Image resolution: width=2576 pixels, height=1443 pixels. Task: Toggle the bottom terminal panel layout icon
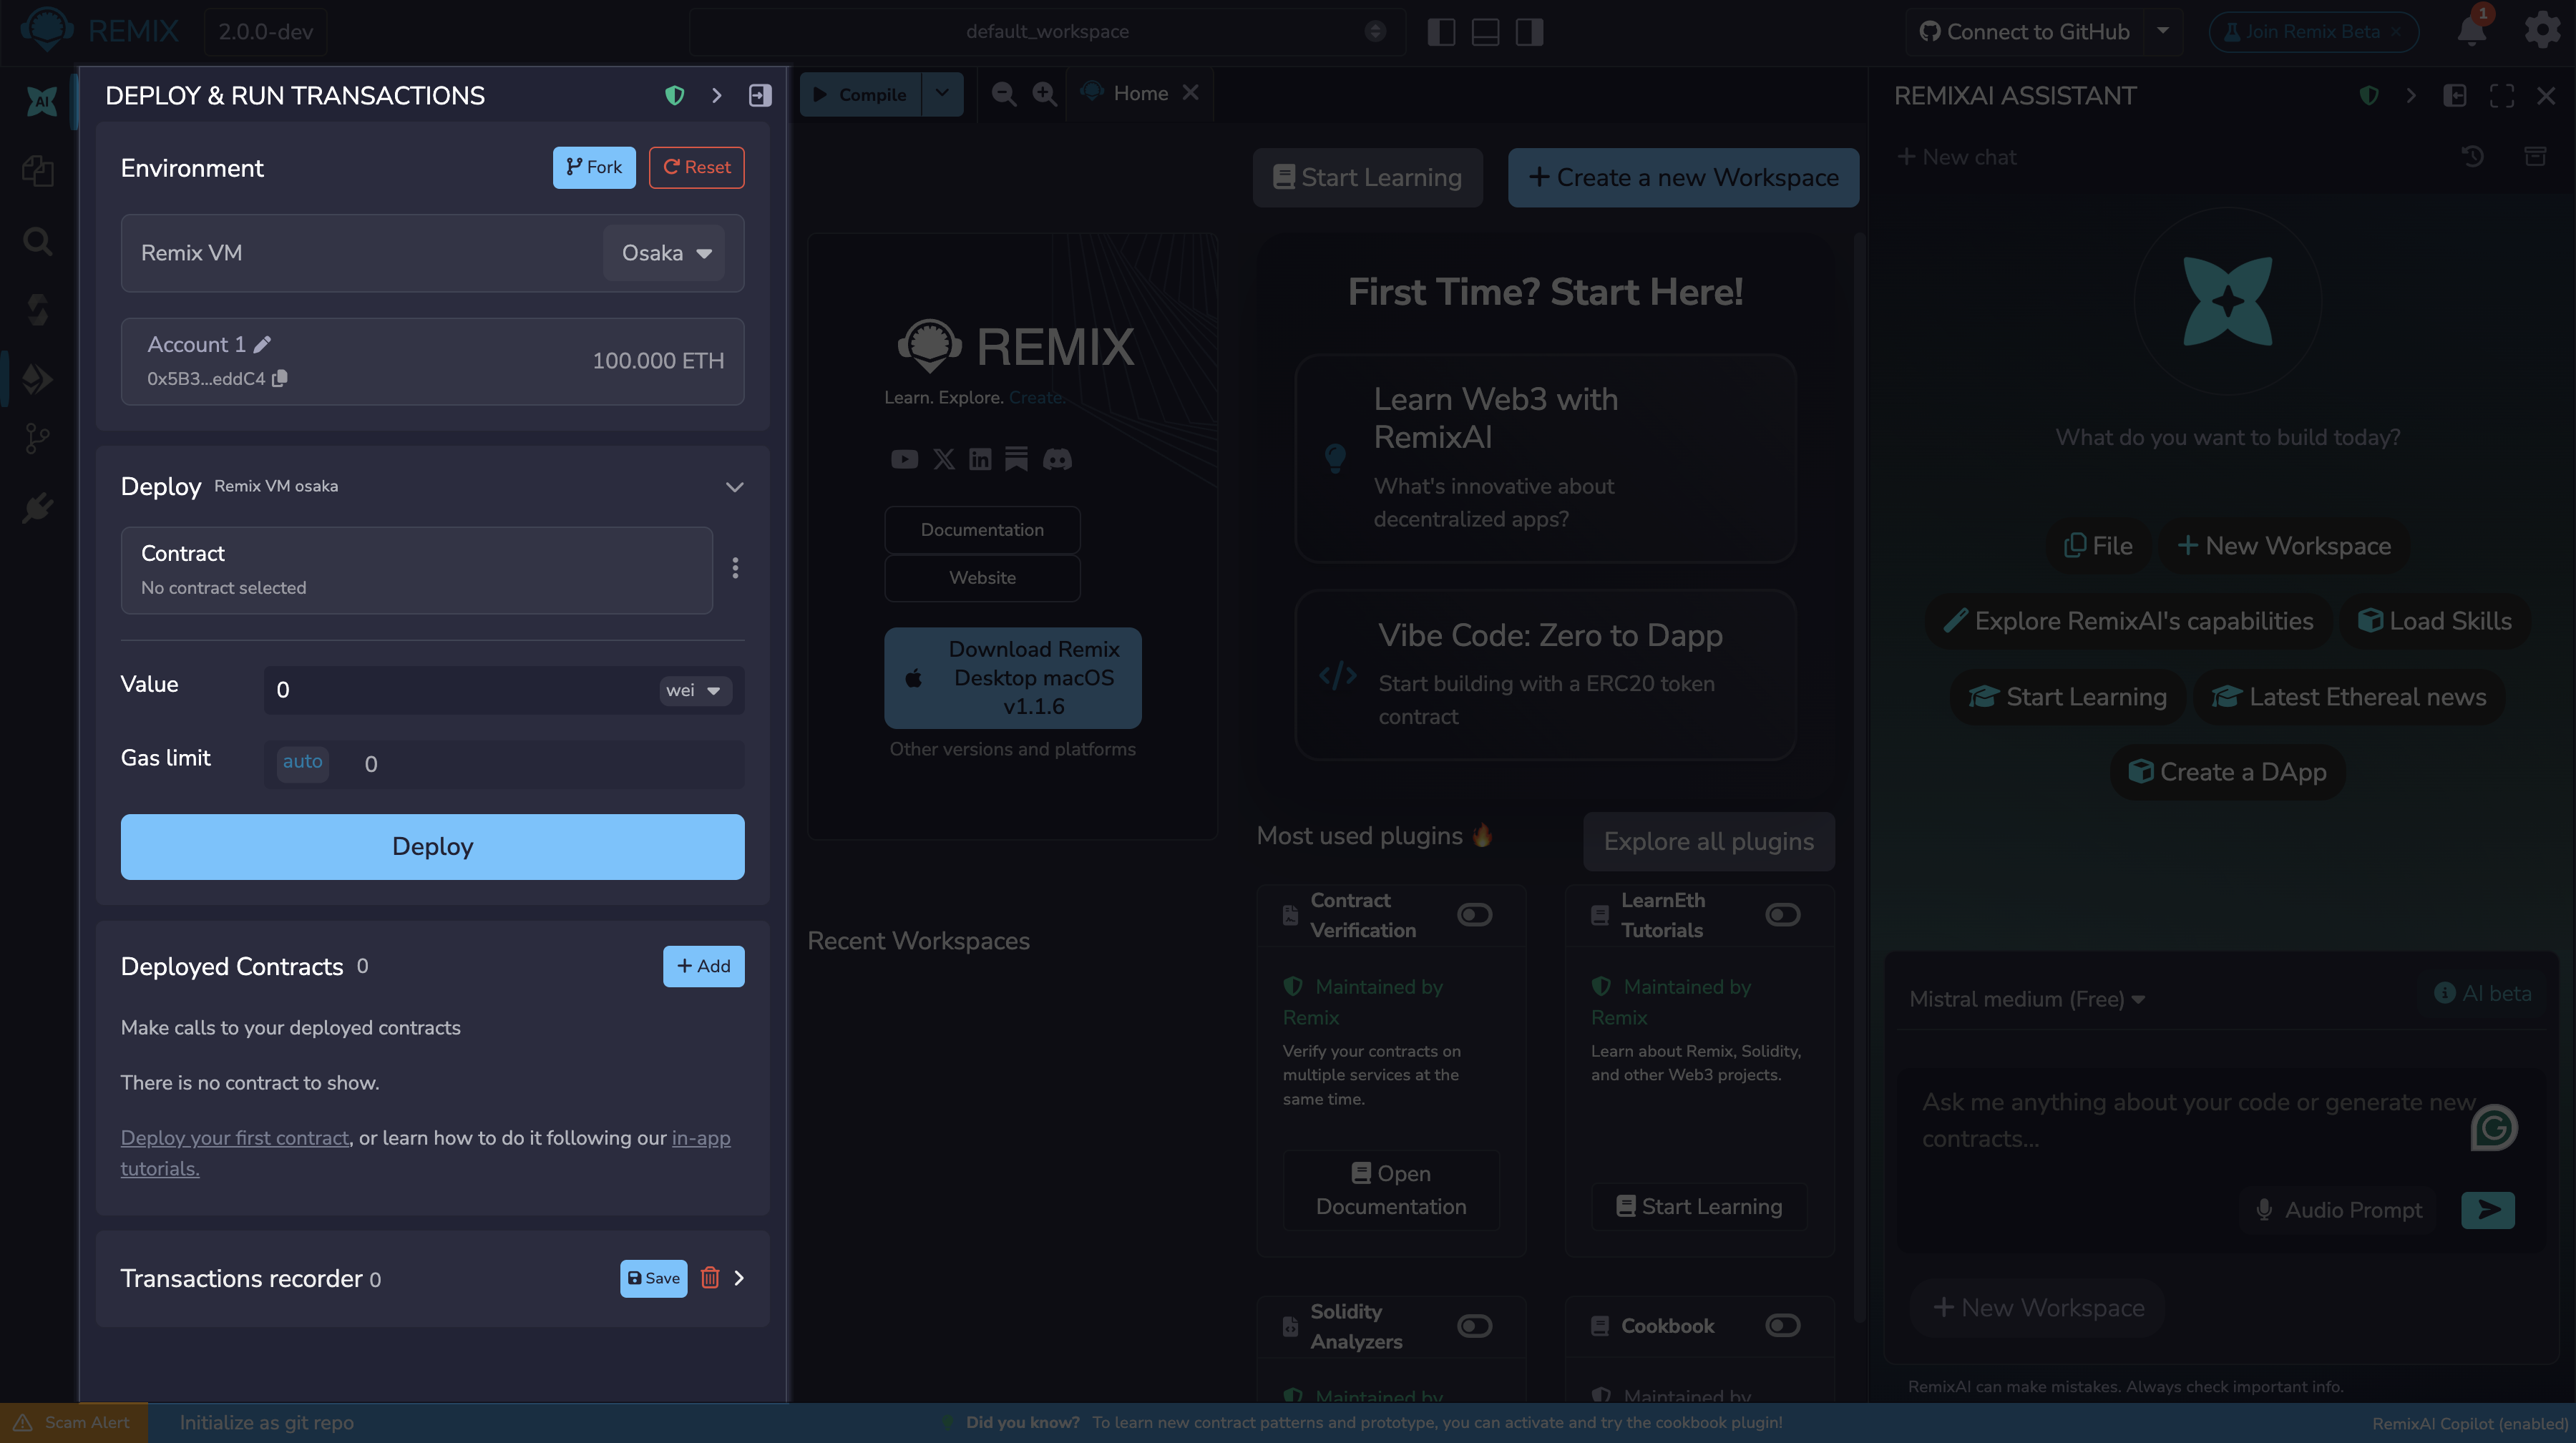(1485, 32)
